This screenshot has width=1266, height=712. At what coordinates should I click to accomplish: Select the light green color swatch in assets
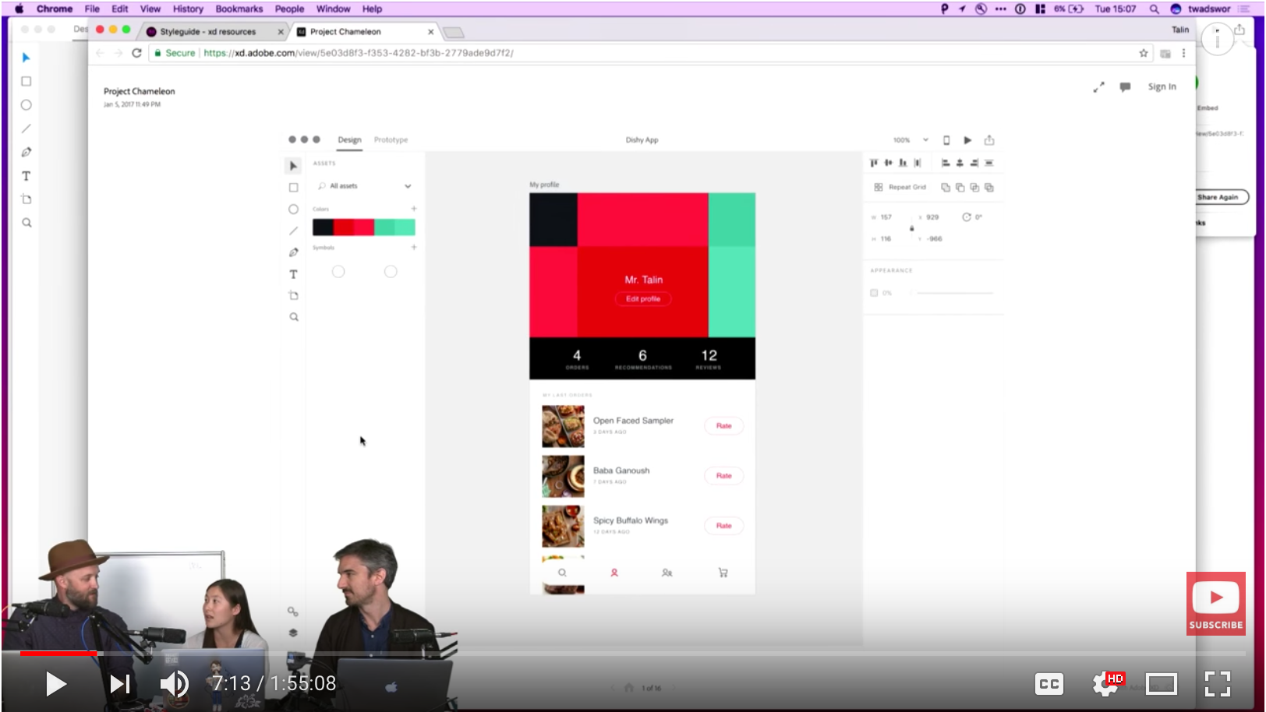tap(405, 227)
